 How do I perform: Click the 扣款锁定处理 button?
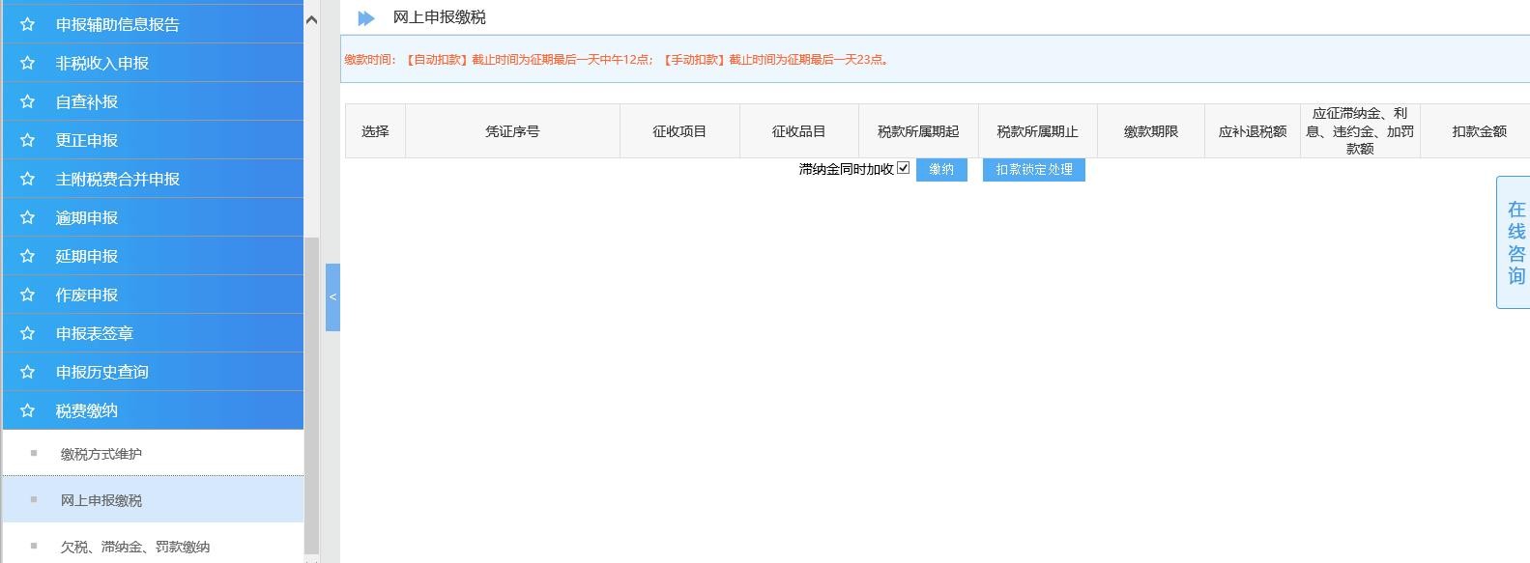1033,170
